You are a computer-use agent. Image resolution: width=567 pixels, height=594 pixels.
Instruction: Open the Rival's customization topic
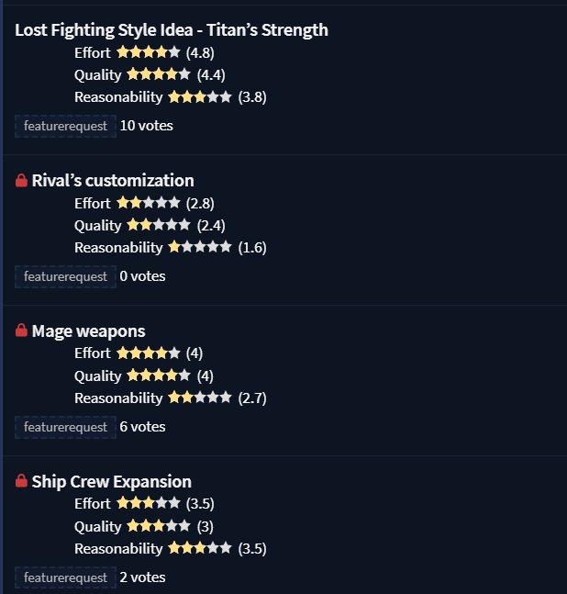(113, 180)
